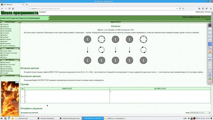Click the highlighted blue tool in floating toolbar
Image resolution: width=213 pixels, height=120 pixels.
point(210,44)
